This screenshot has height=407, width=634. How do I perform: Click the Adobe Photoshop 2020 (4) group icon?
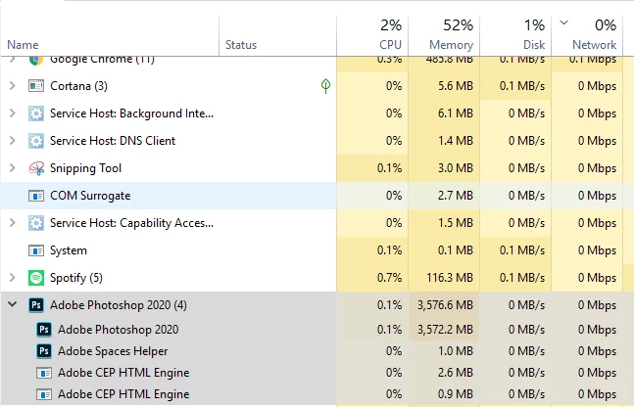tap(36, 305)
